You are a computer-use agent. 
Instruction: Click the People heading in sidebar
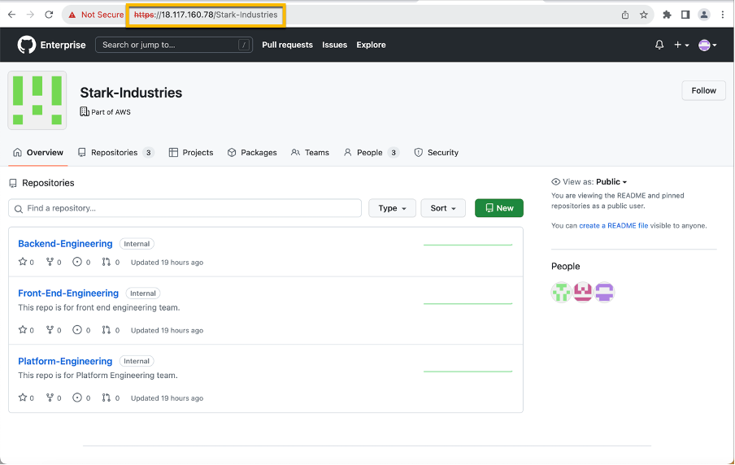[x=565, y=267]
